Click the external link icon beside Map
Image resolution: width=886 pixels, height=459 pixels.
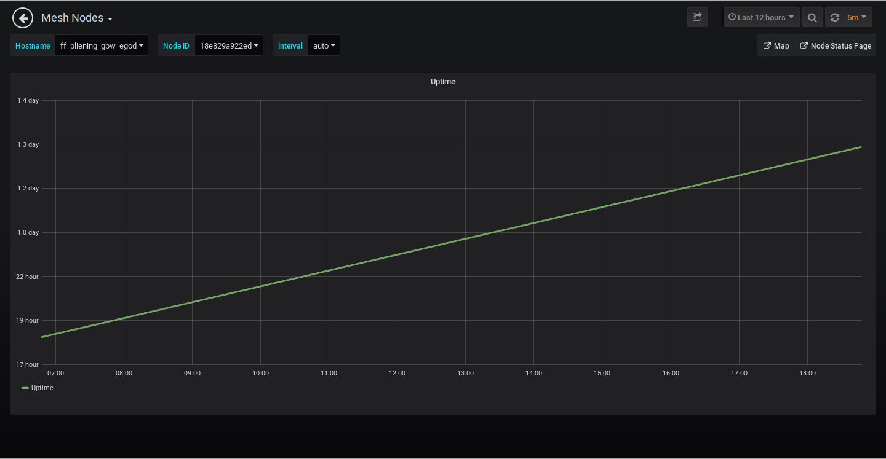pyautogui.click(x=767, y=45)
